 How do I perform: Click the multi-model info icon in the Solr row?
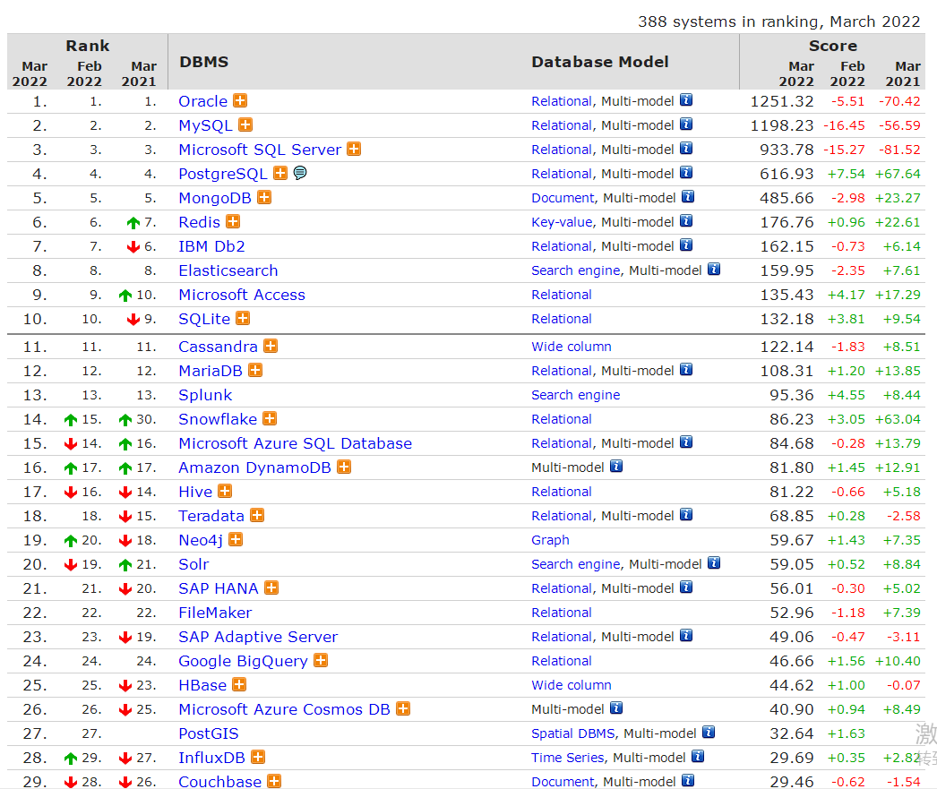(714, 563)
